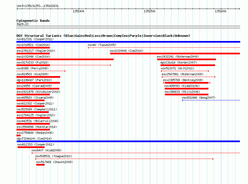Click esv24850 (Conrad2009) variant label
This screenshot has height=184, width=248.
tap(34, 86)
